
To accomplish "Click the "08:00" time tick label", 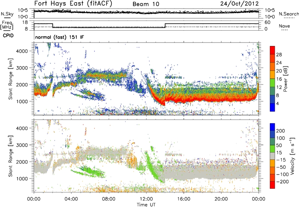I will 109,199.
